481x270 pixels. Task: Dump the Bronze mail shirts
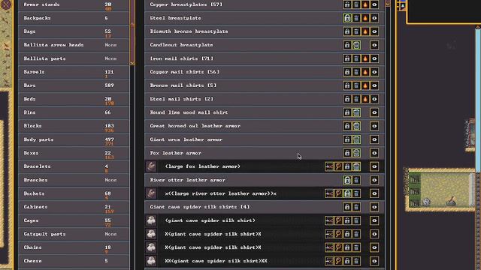click(356, 85)
